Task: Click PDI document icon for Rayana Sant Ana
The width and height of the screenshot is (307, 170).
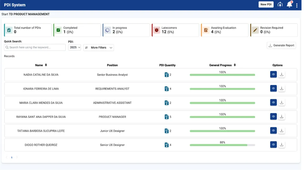Action: point(167,117)
